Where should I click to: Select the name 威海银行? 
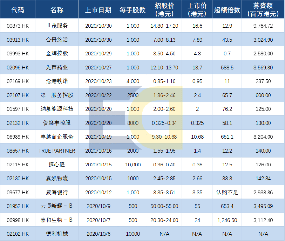click(57, 192)
